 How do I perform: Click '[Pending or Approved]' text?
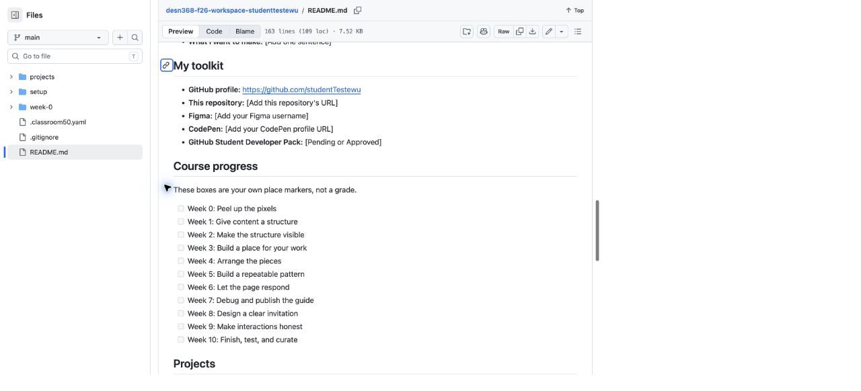point(343,142)
